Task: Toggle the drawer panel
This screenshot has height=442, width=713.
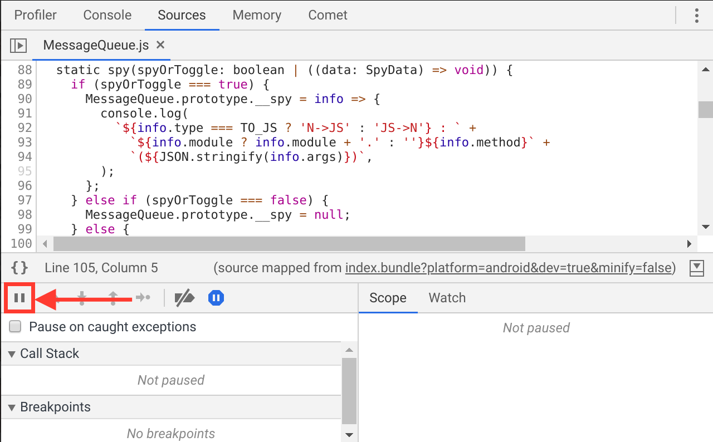Action: [x=696, y=268]
